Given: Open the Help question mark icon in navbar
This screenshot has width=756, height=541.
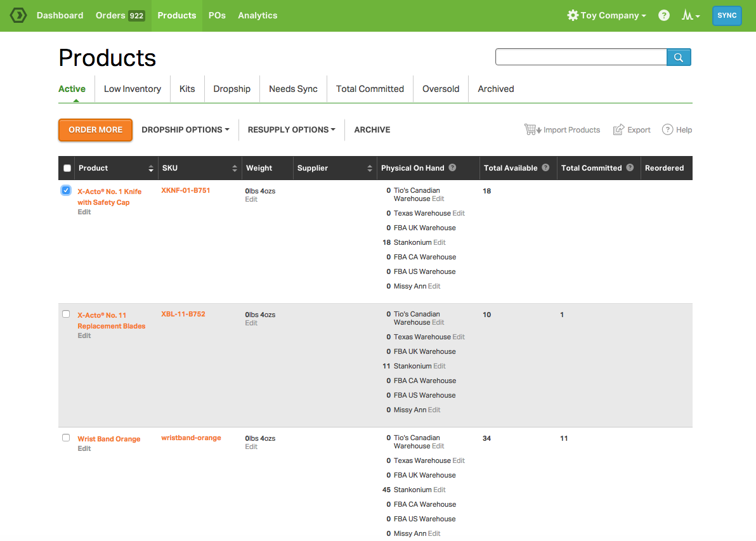Looking at the screenshot, I should coord(663,15).
